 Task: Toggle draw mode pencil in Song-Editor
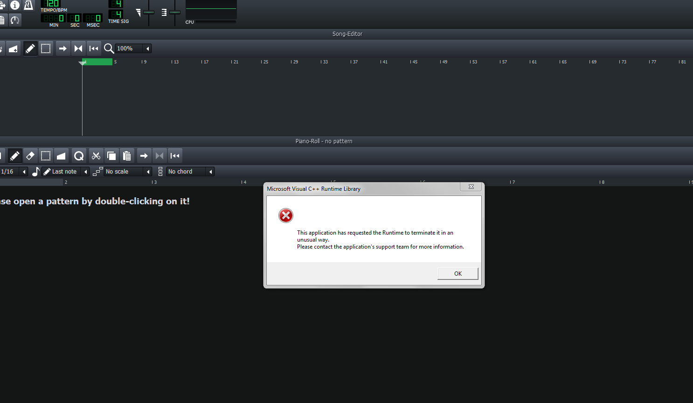[30, 49]
